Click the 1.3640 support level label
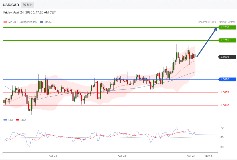237x160 pixels. pyautogui.click(x=224, y=105)
